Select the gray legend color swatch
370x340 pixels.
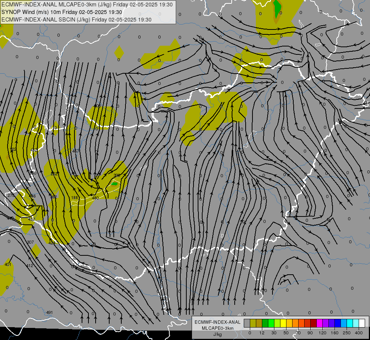coord(247,323)
